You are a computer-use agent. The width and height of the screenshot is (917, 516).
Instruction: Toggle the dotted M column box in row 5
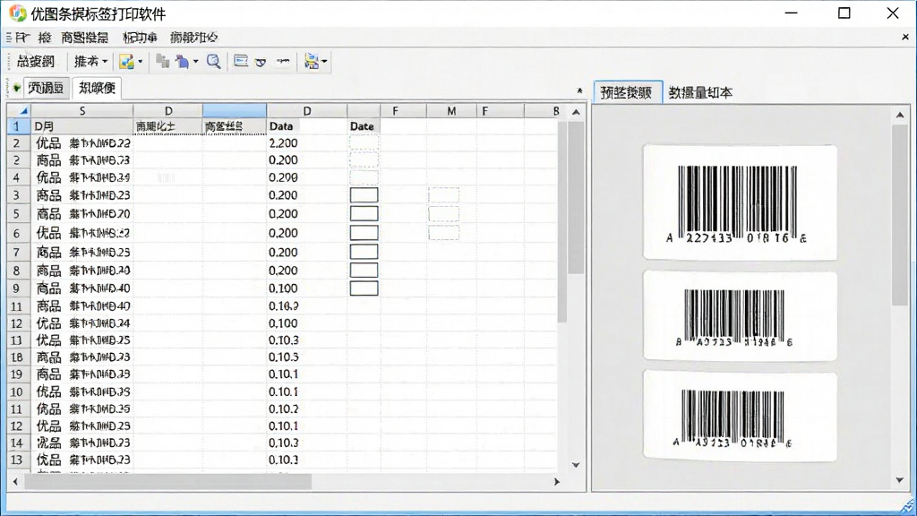(x=444, y=213)
